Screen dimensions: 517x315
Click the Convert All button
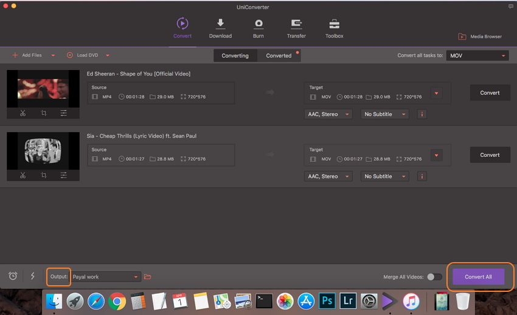tap(479, 277)
